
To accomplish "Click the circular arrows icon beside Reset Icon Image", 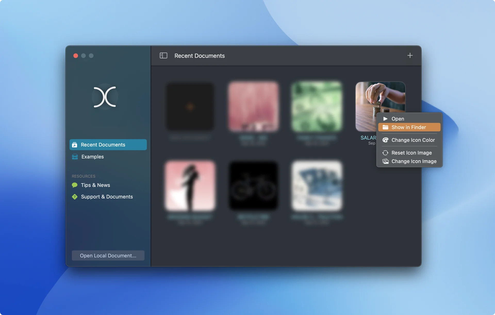I will click(x=385, y=152).
